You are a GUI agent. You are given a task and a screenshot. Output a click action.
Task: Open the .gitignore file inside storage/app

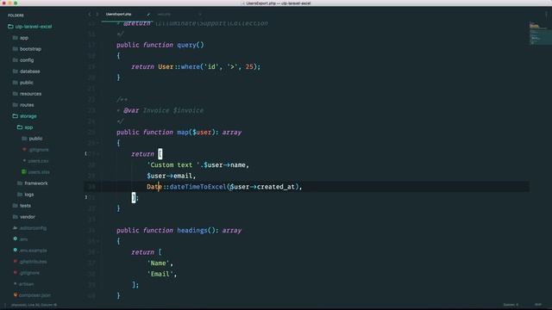click(x=35, y=150)
